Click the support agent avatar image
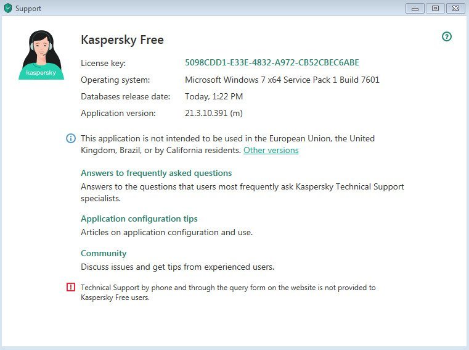The image size is (469, 350). 41,56
